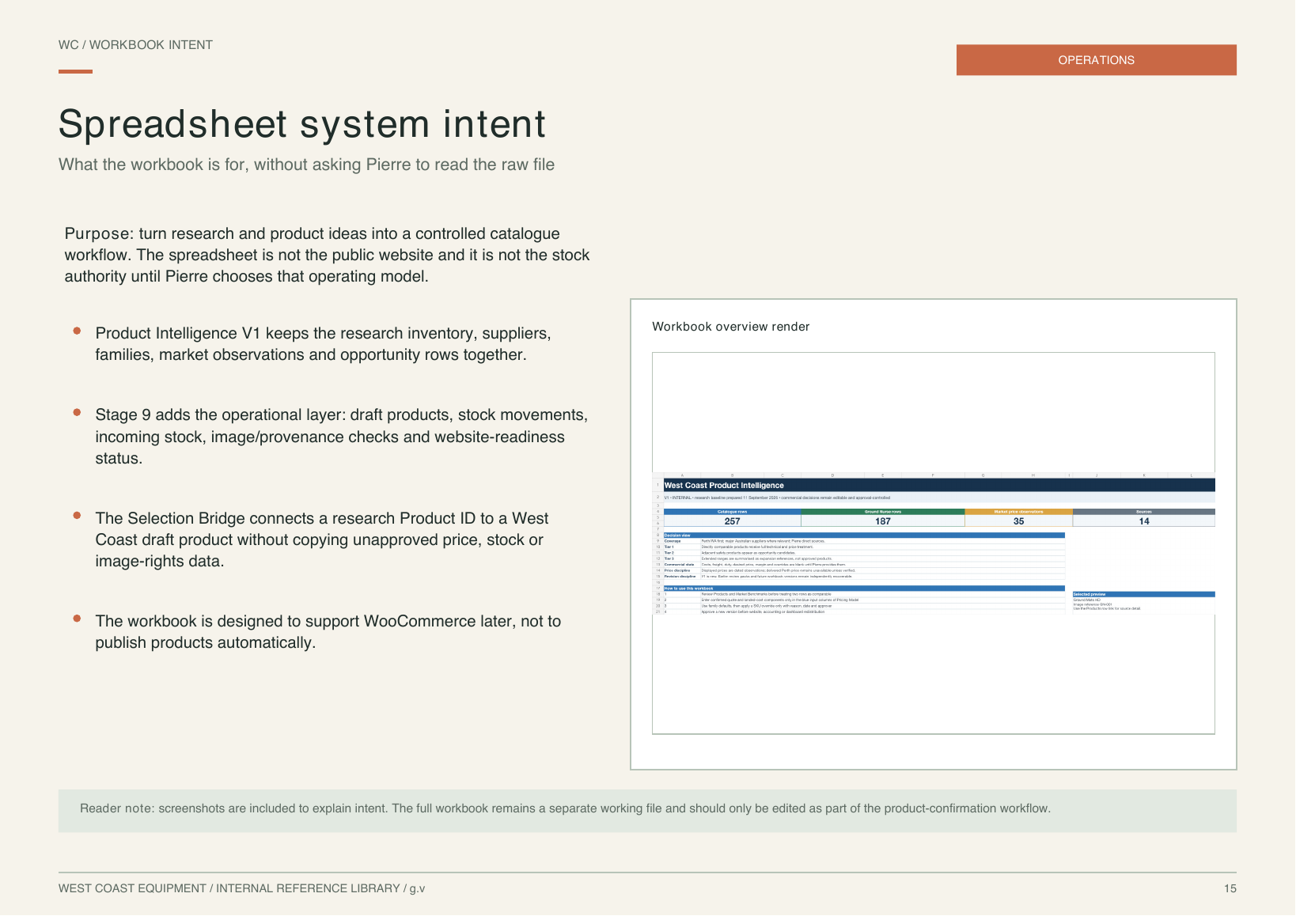Click the 'How to use this workbook' section bar
The image size is (1296, 916).
click(x=864, y=589)
